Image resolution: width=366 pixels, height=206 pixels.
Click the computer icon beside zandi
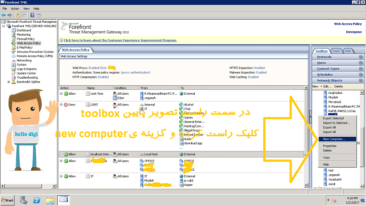325,184
